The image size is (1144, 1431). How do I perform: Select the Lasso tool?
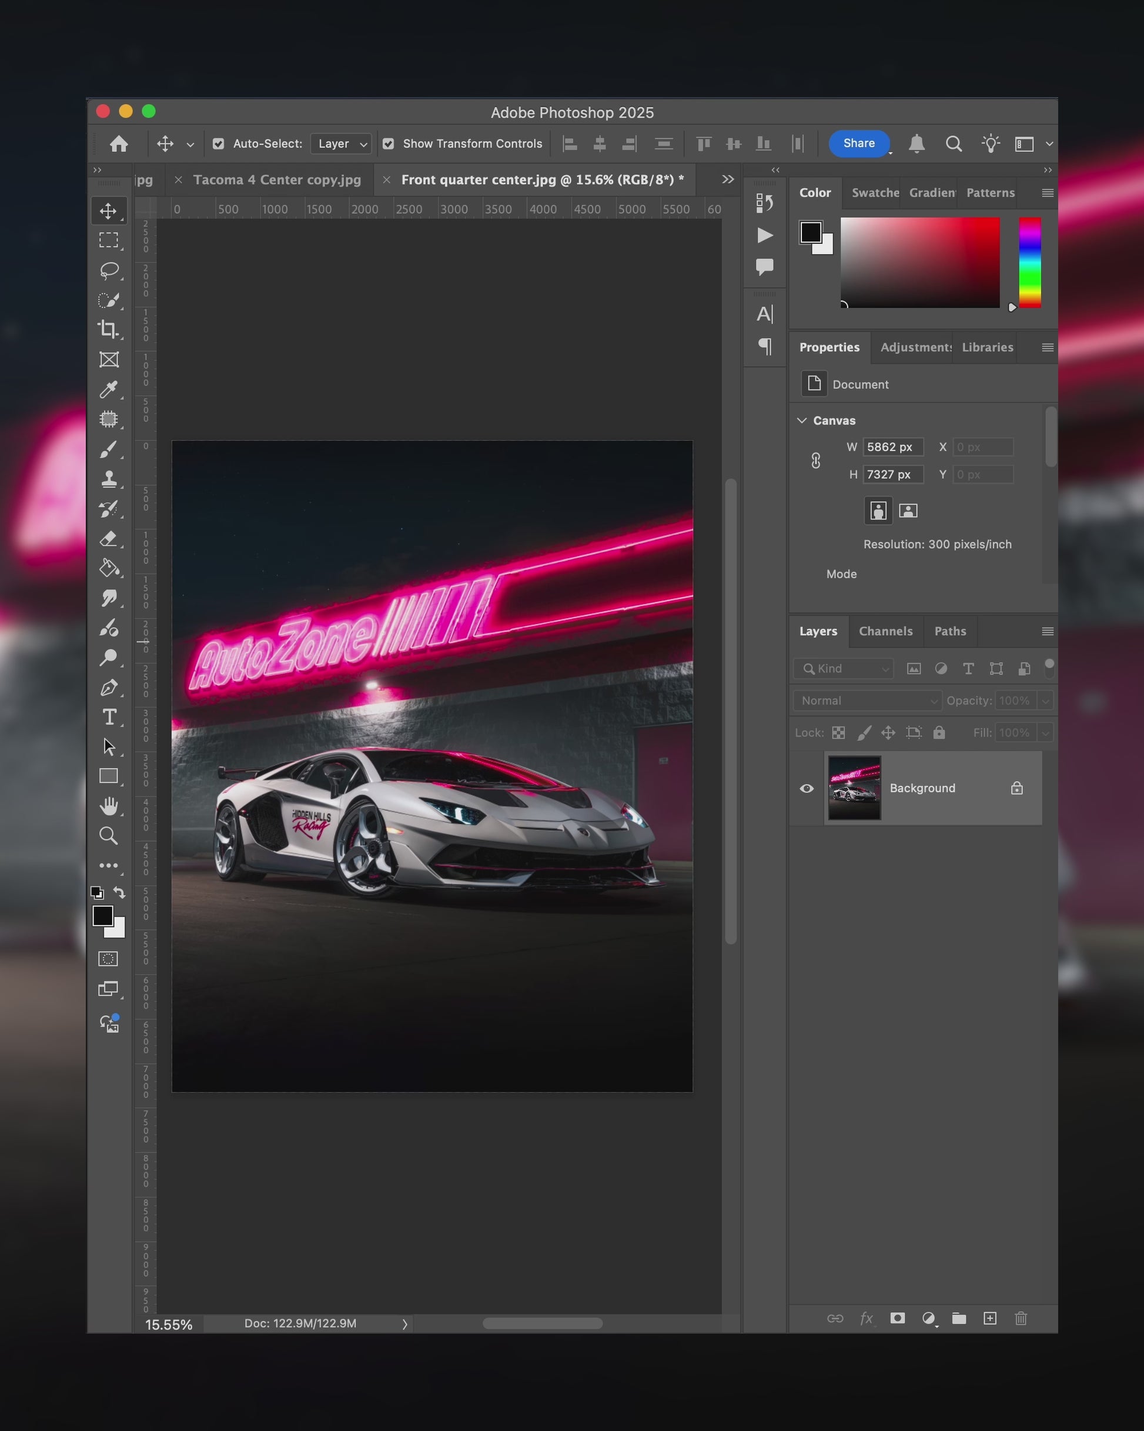coord(108,270)
